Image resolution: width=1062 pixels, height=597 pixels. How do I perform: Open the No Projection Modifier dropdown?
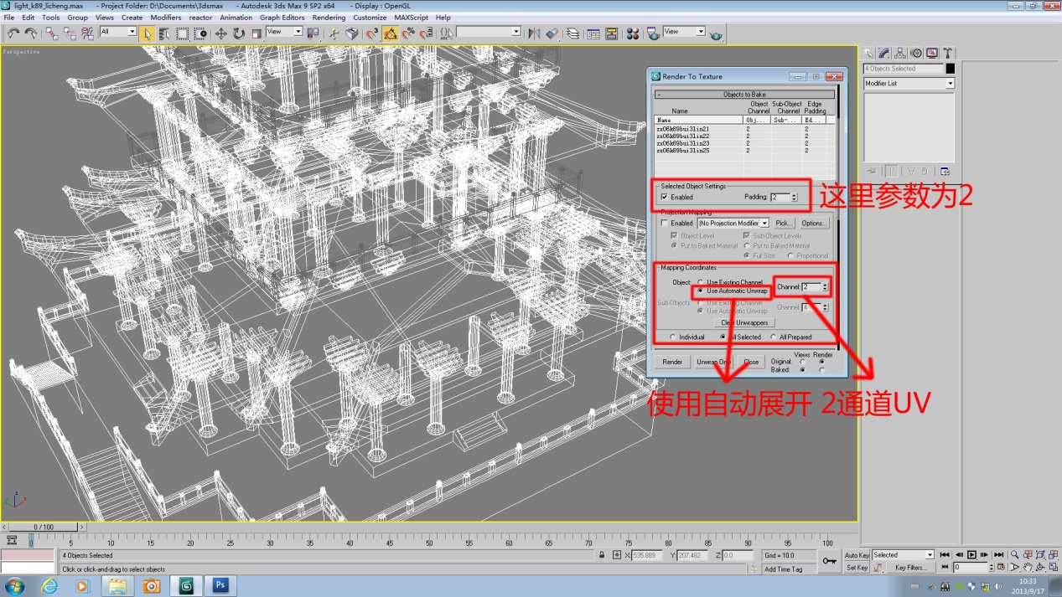pyautogui.click(x=764, y=224)
